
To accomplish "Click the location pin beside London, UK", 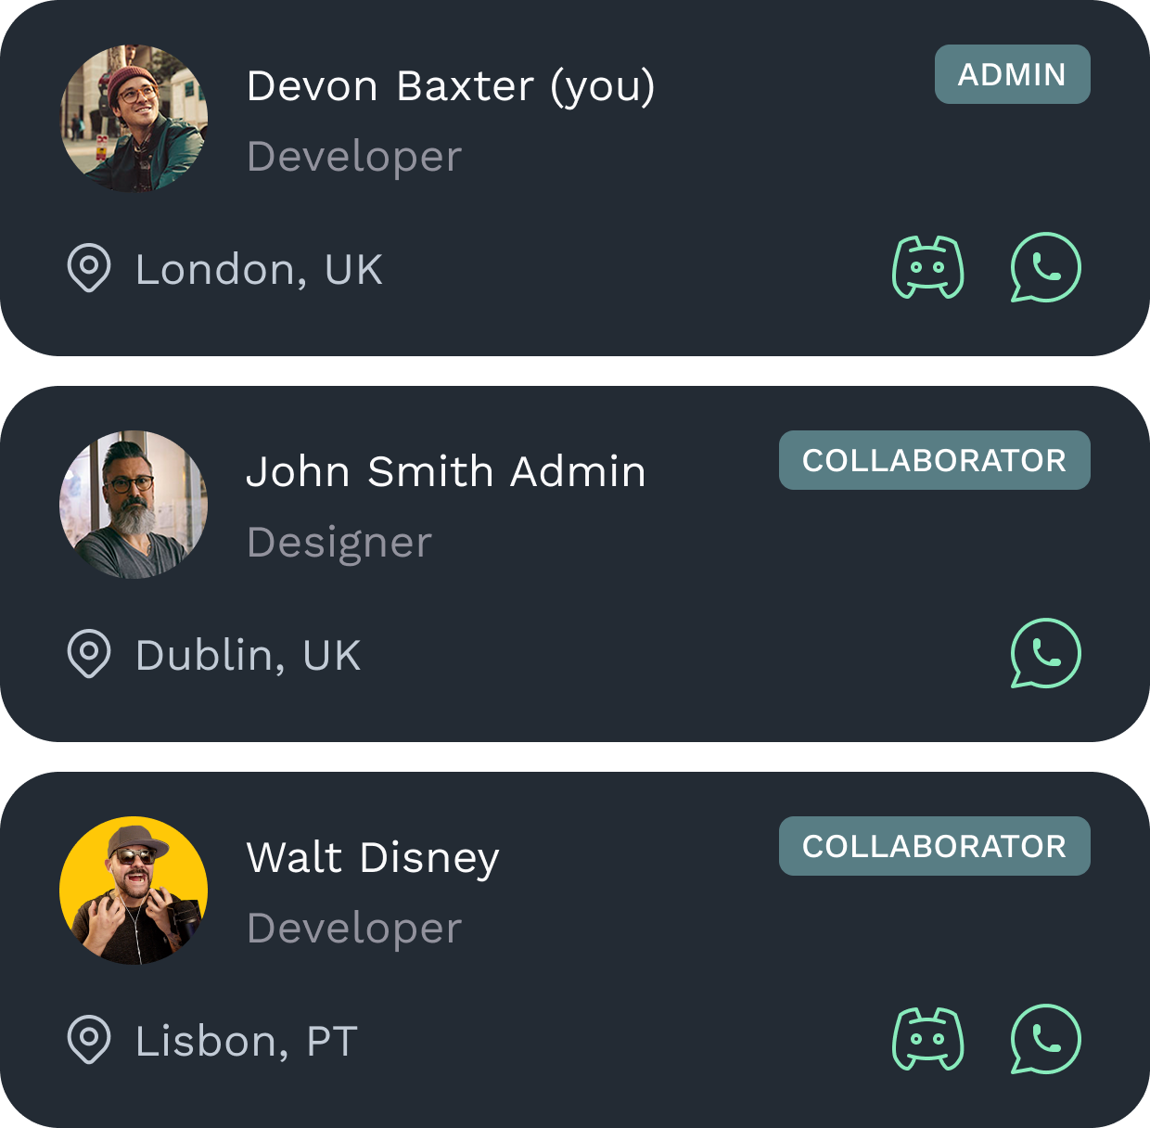I will tap(89, 269).
